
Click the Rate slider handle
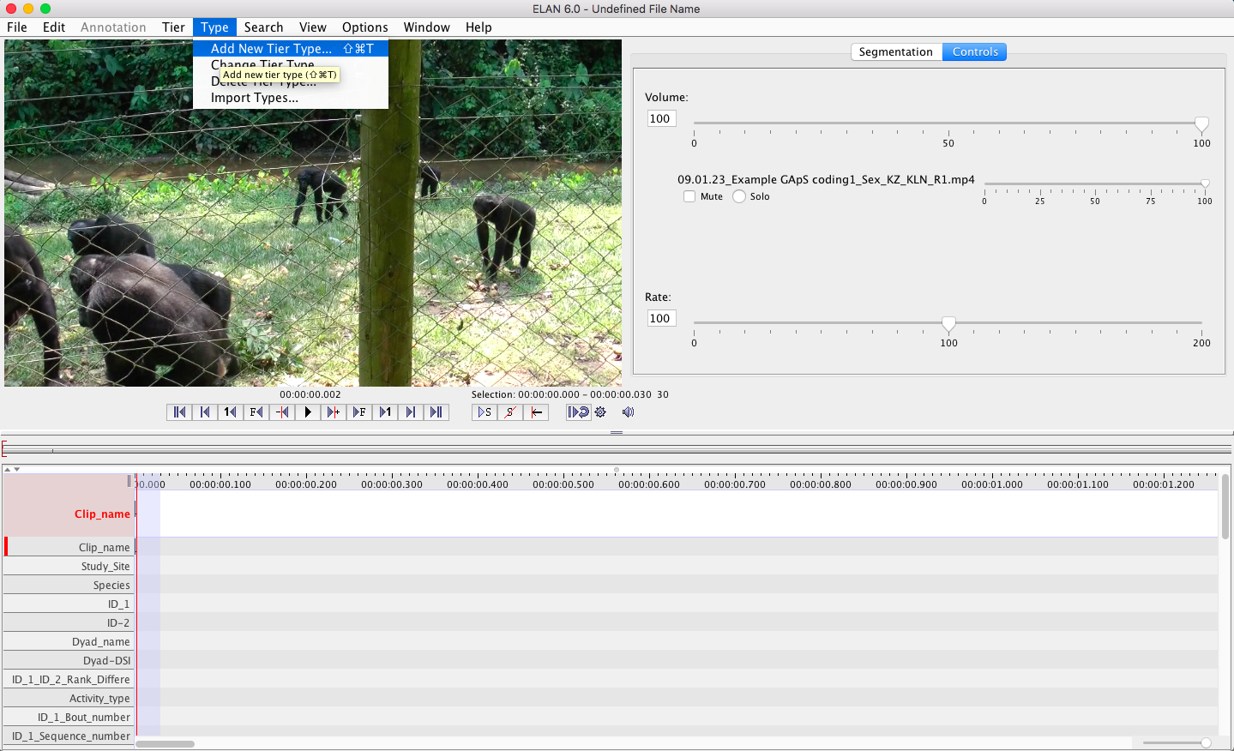948,324
